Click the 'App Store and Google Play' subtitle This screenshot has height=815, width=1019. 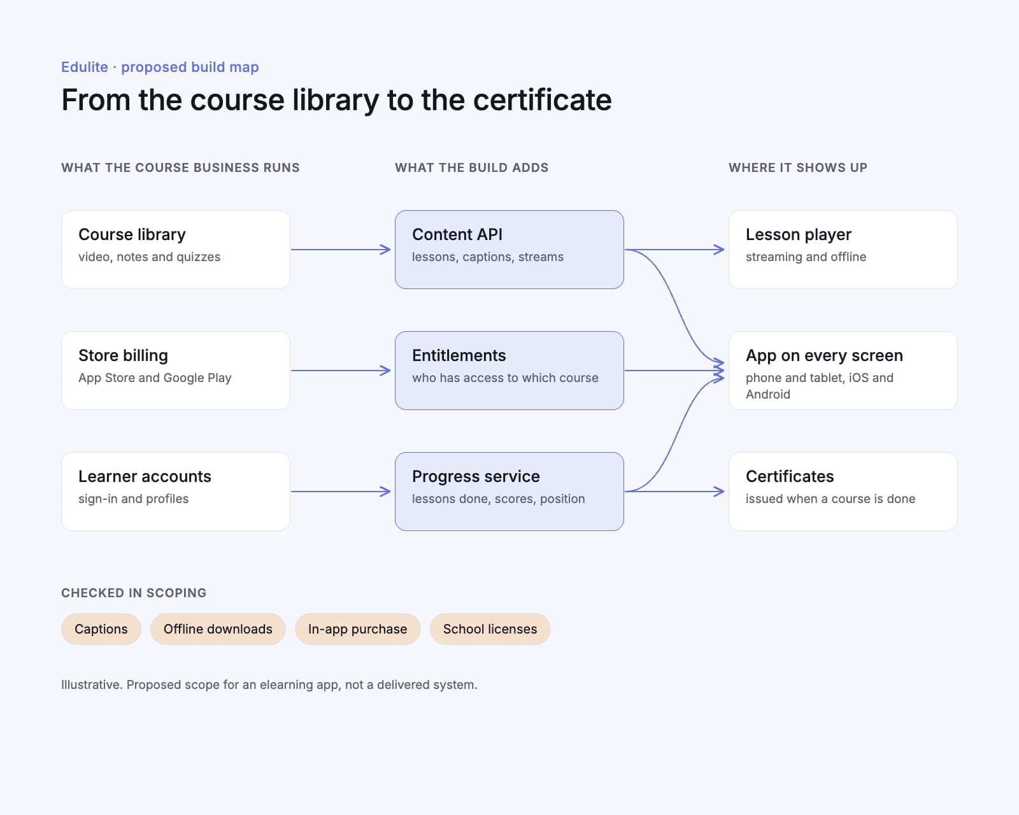point(155,378)
